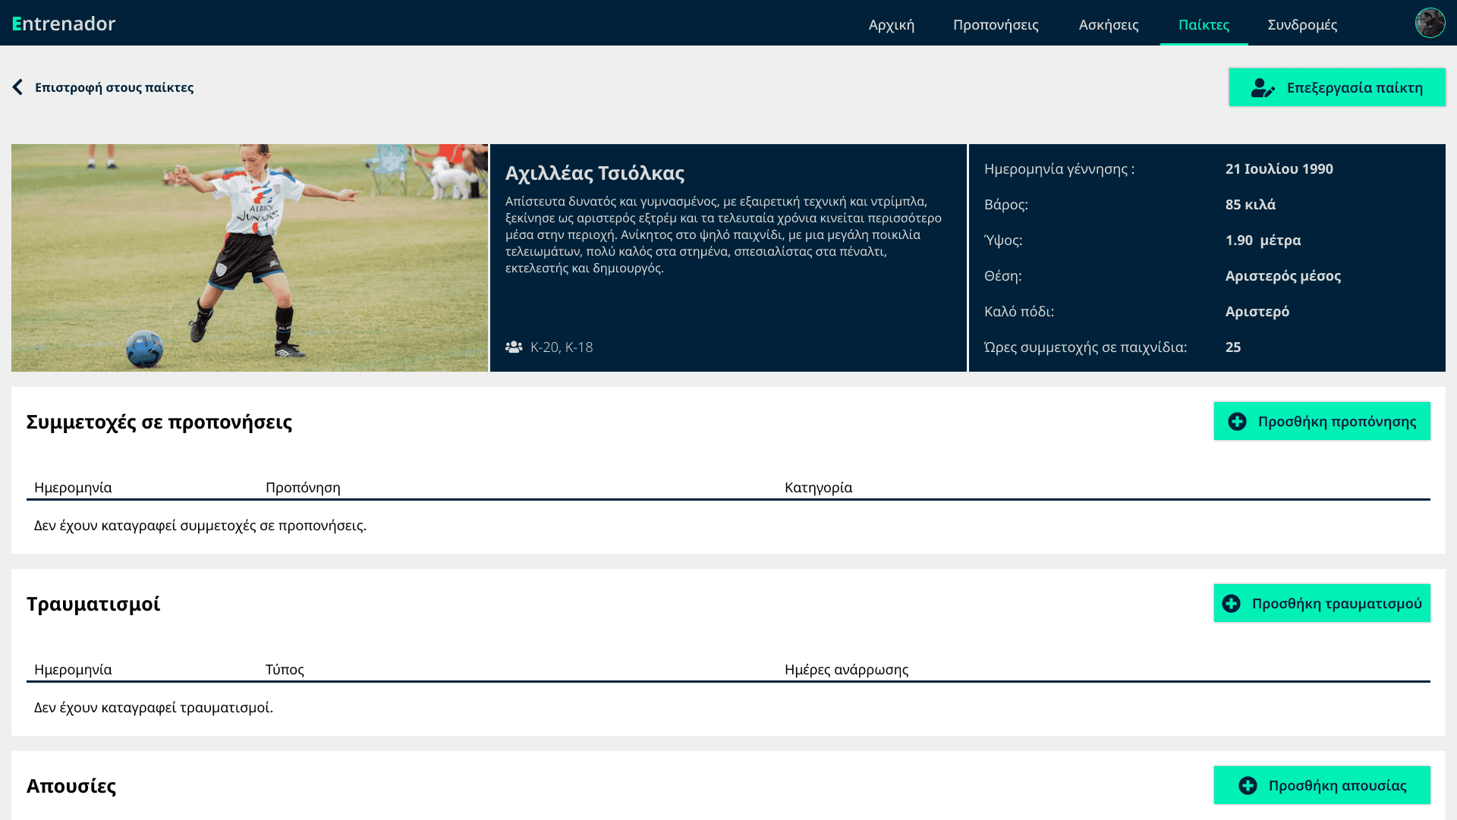
Task: Click the Συμμετοχές σε προπονήσεις heading
Action: [x=159, y=422]
